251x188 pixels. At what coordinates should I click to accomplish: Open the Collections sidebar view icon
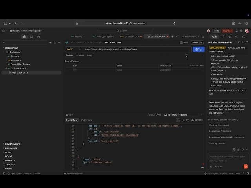[x=24, y=37]
